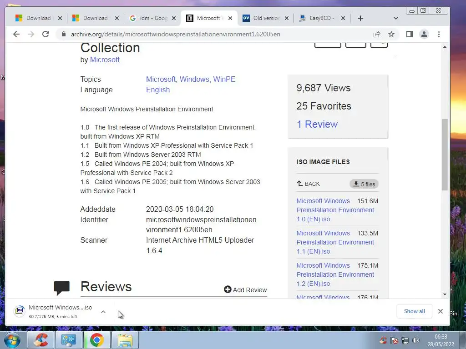Reload the archive.org page
This screenshot has width=466, height=349.
pyautogui.click(x=46, y=34)
